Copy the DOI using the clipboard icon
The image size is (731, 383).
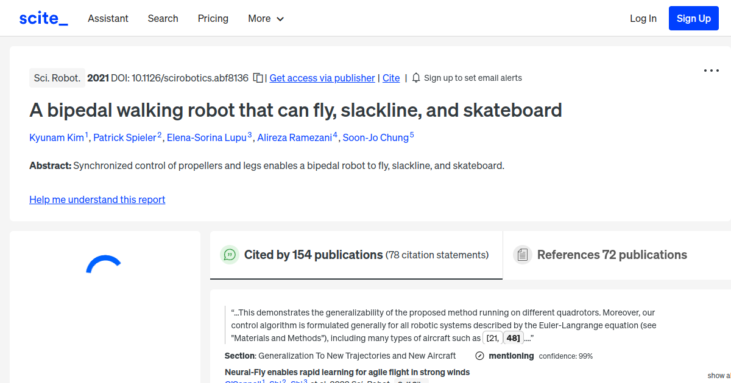pos(258,77)
